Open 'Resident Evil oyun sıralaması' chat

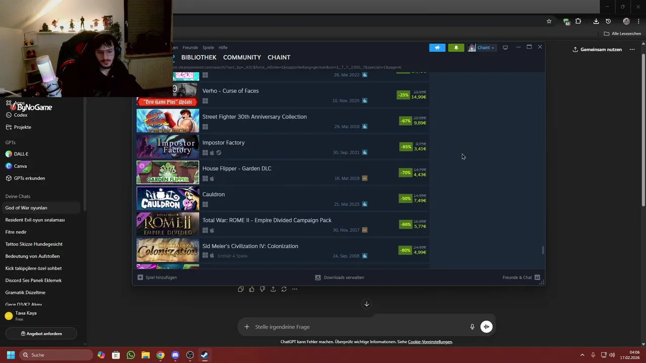tap(35, 220)
